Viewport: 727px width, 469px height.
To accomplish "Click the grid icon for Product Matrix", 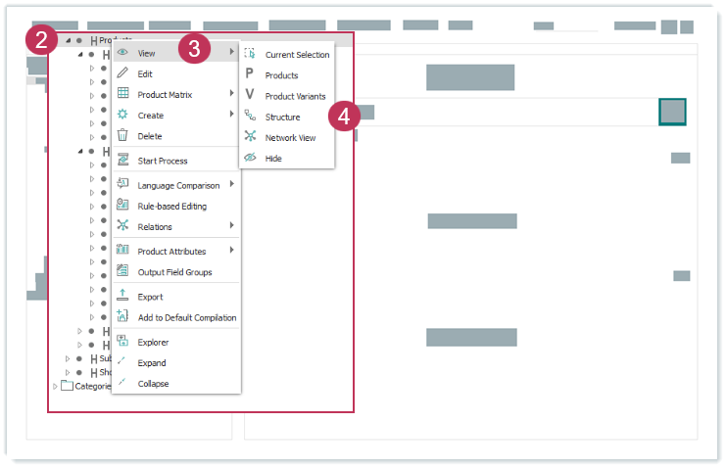I will click(122, 94).
